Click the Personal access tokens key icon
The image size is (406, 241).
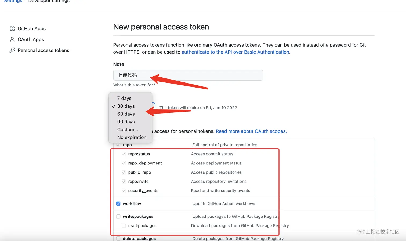(12, 50)
